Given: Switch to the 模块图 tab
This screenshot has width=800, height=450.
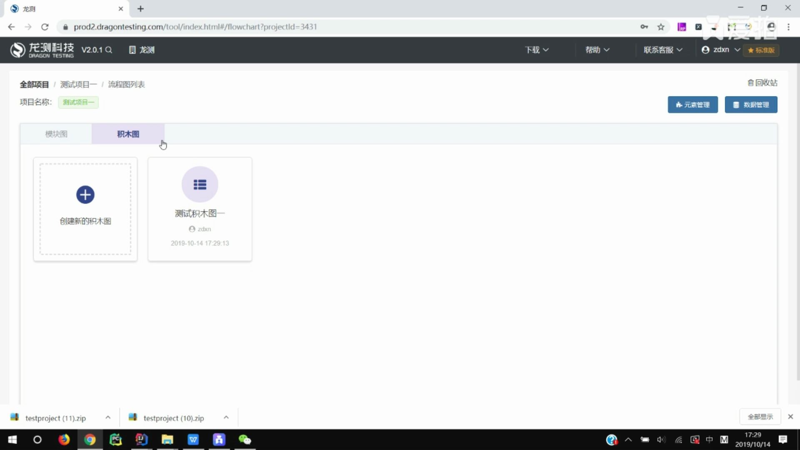Looking at the screenshot, I should pos(56,134).
